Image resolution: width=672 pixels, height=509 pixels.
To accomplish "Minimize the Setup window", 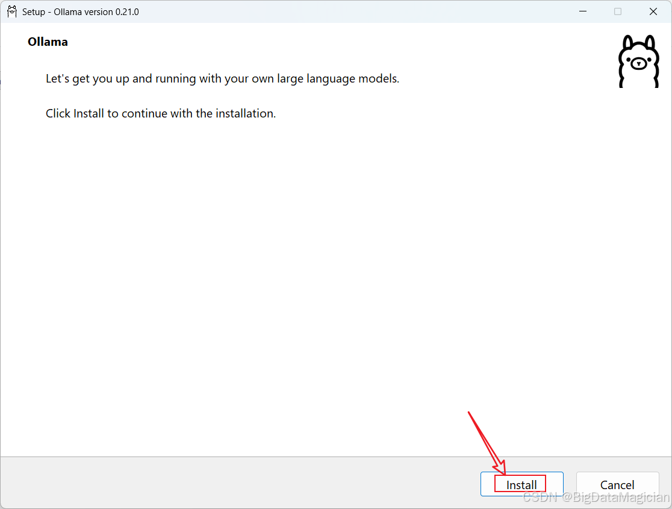I will [x=583, y=11].
